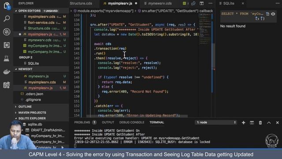Select sqlite.db in SQLite explorer

pyautogui.click(x=35, y=125)
